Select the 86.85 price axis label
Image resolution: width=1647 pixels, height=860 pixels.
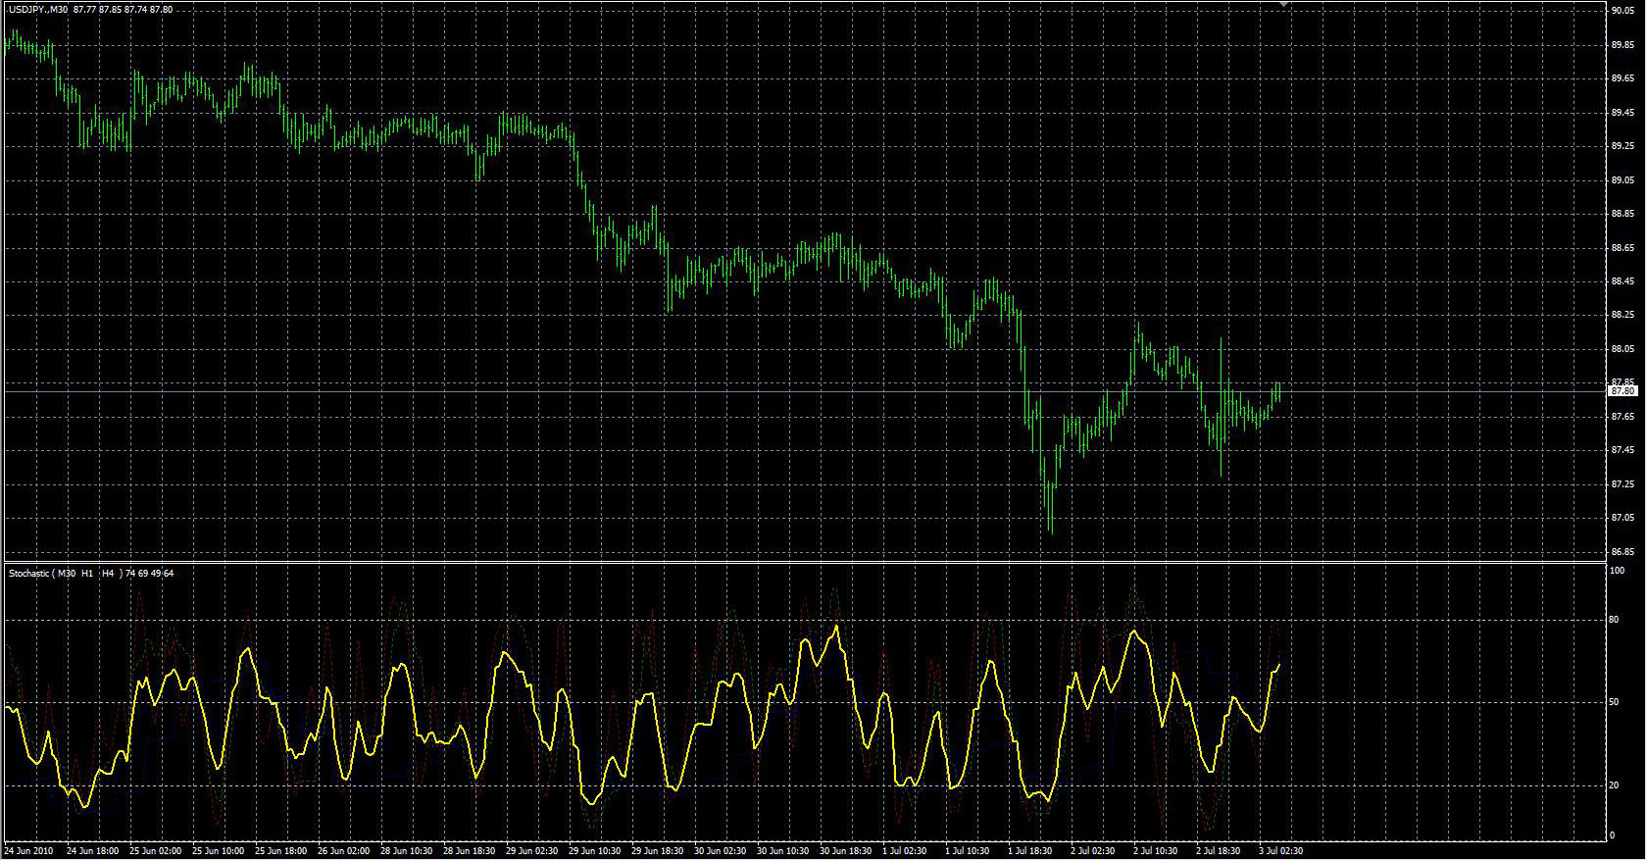1622,552
